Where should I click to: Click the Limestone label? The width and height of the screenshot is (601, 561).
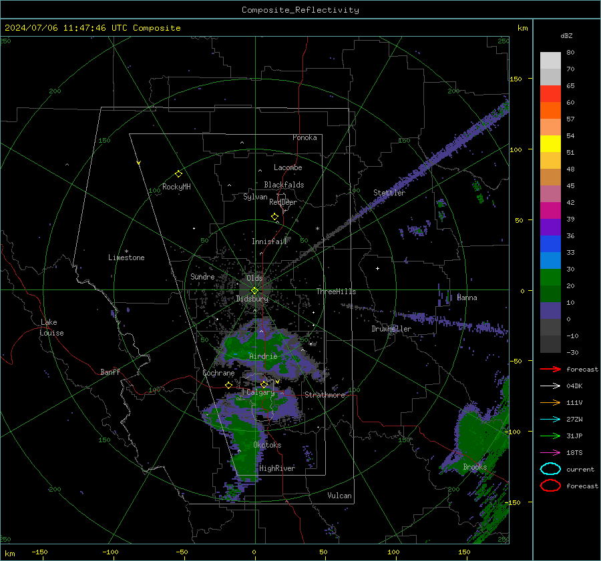(126, 257)
